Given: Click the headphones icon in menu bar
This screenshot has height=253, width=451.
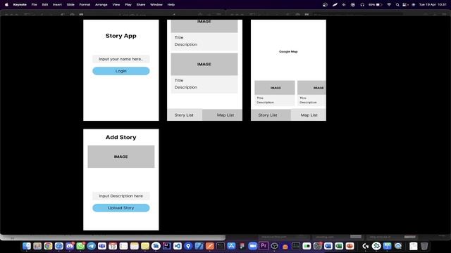Looking at the screenshot, I should pos(362,5).
